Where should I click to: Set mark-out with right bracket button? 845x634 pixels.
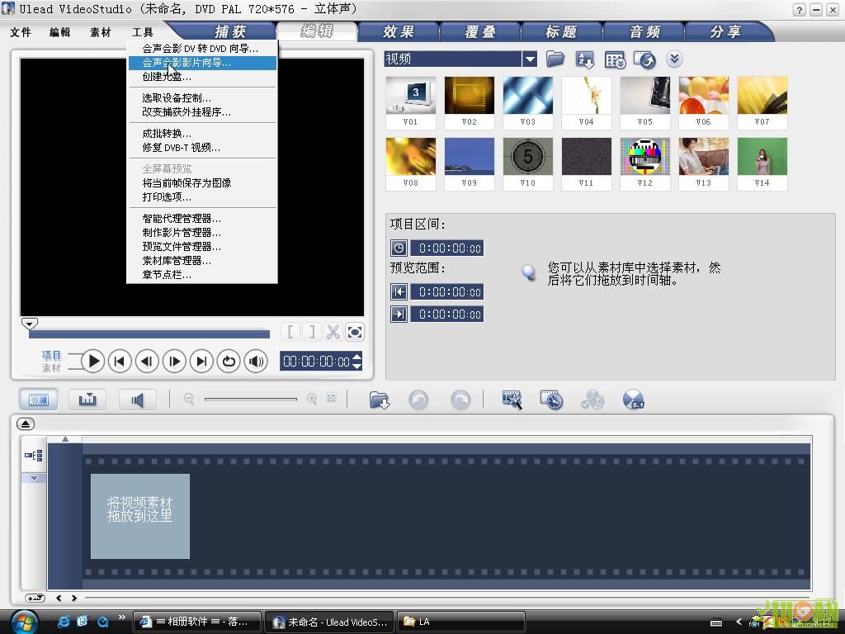311,332
